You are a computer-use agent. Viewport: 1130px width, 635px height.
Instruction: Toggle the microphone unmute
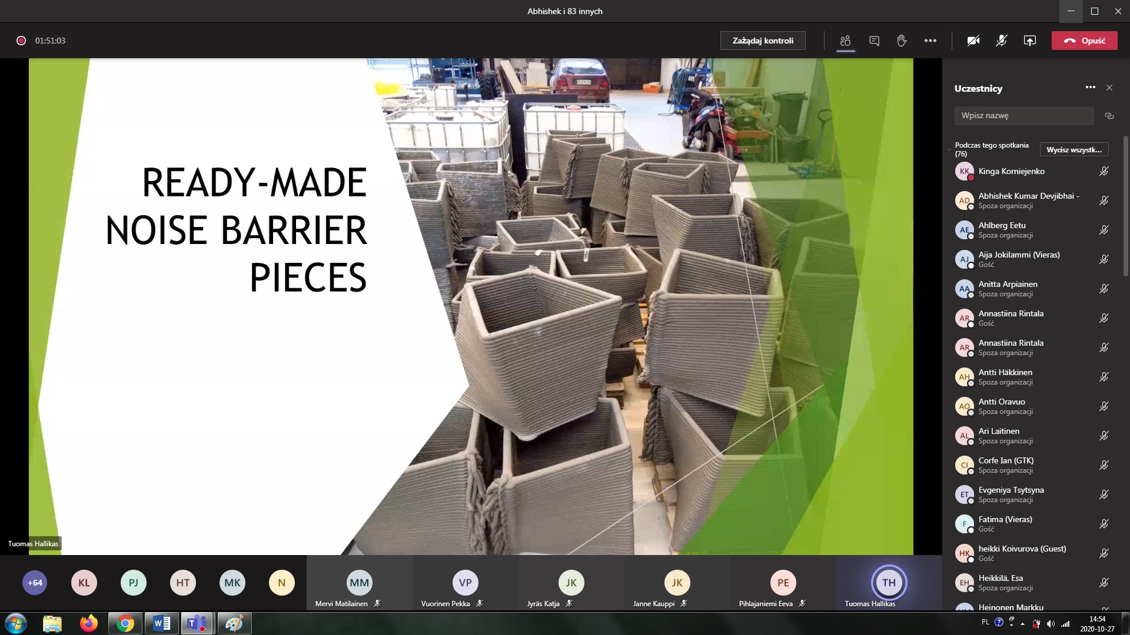[1001, 41]
